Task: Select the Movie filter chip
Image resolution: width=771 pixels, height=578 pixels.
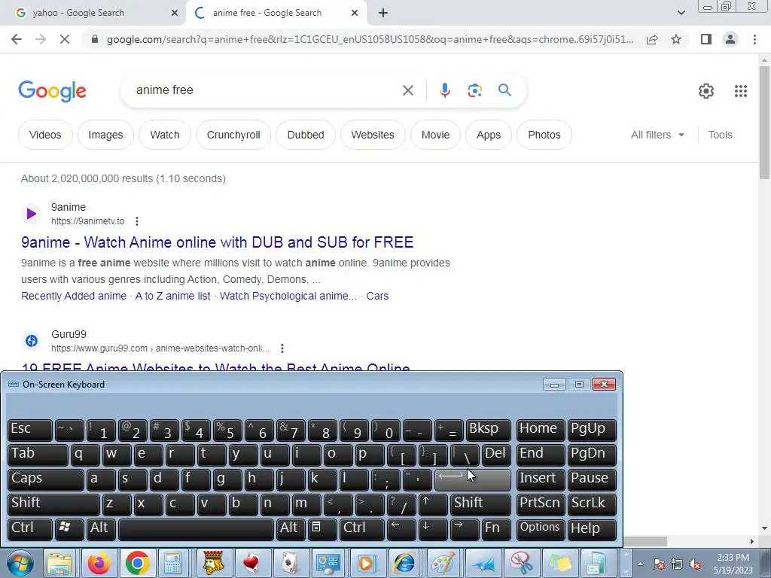Action: (x=436, y=135)
